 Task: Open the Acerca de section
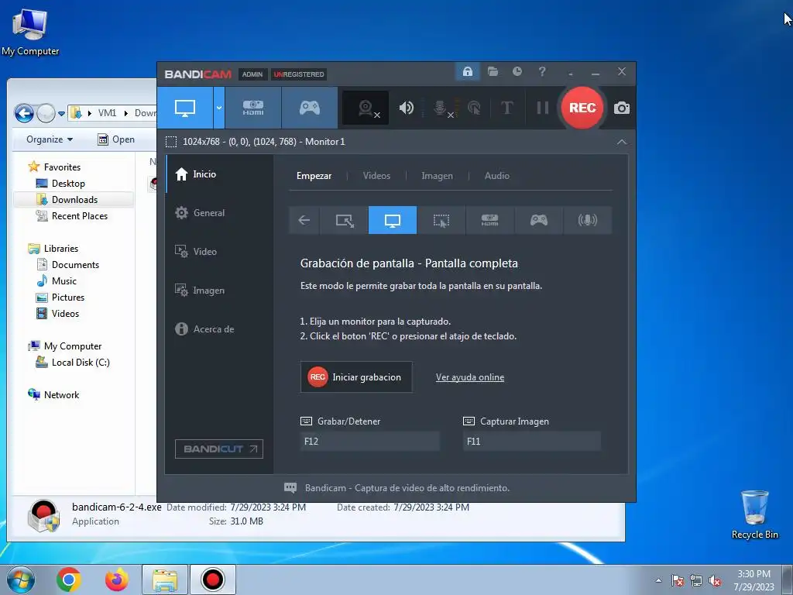click(x=219, y=328)
